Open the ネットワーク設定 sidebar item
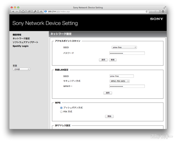The image size is (176, 142). [21, 39]
